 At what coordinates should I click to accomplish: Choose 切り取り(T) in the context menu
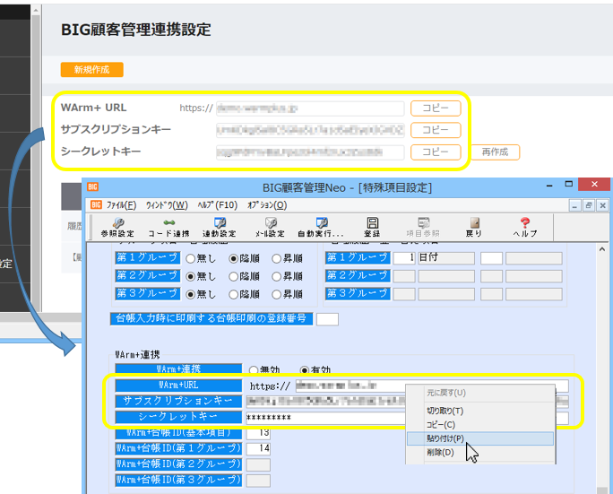coord(480,412)
